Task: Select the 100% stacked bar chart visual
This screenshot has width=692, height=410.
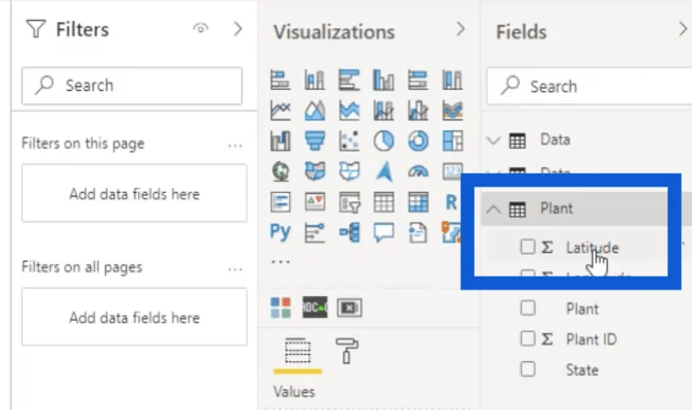Action: tap(418, 80)
